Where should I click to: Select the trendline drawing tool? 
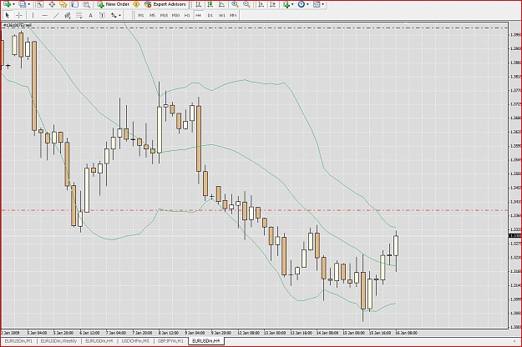[56, 15]
